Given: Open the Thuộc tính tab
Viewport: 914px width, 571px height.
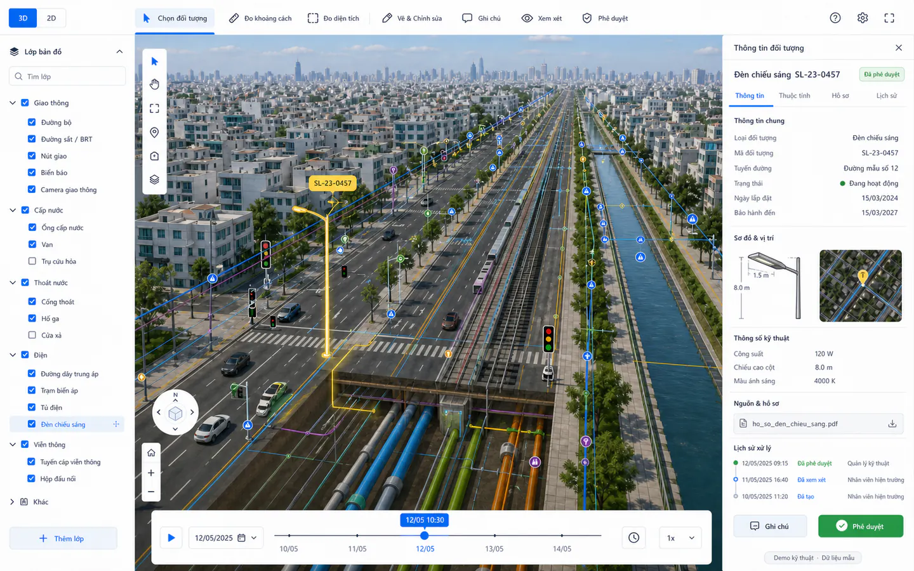Looking at the screenshot, I should click(x=794, y=96).
